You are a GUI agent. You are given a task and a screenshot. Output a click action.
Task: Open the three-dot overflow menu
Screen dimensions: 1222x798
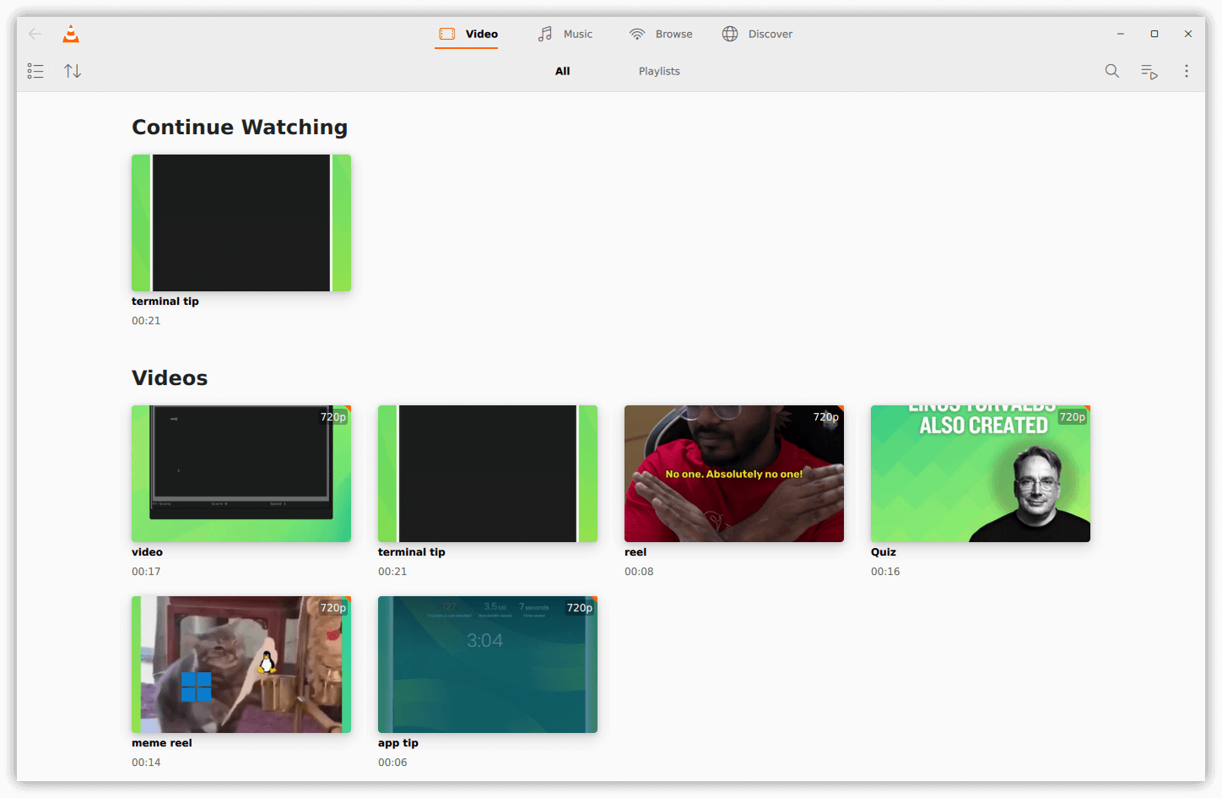tap(1187, 71)
